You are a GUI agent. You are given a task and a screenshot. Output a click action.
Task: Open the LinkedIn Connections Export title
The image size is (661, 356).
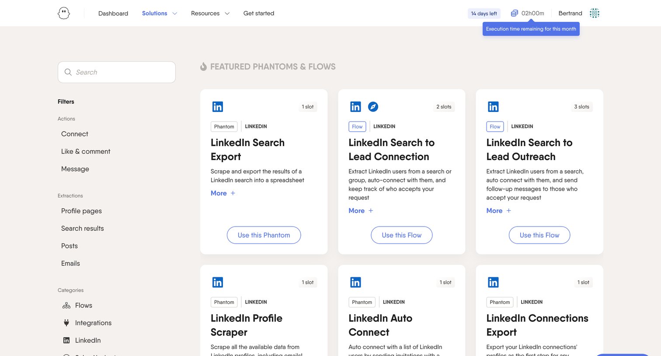(x=537, y=325)
